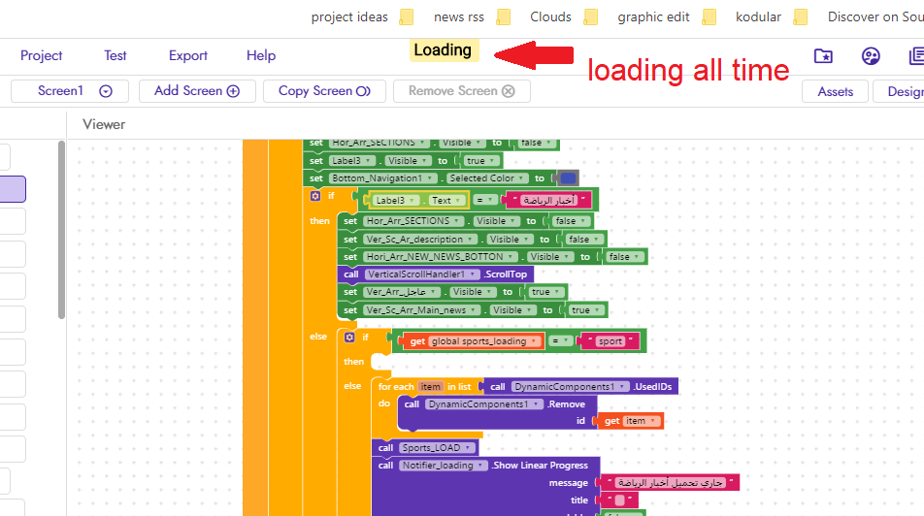Select the highlighted block category in left palette

click(13, 189)
